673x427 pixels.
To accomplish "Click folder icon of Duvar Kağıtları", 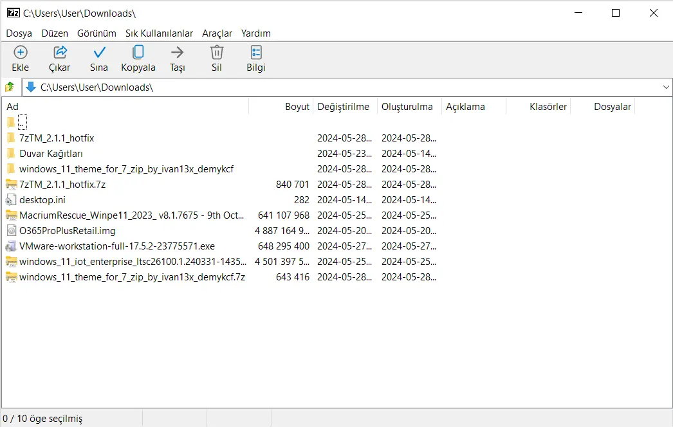I will 11,153.
